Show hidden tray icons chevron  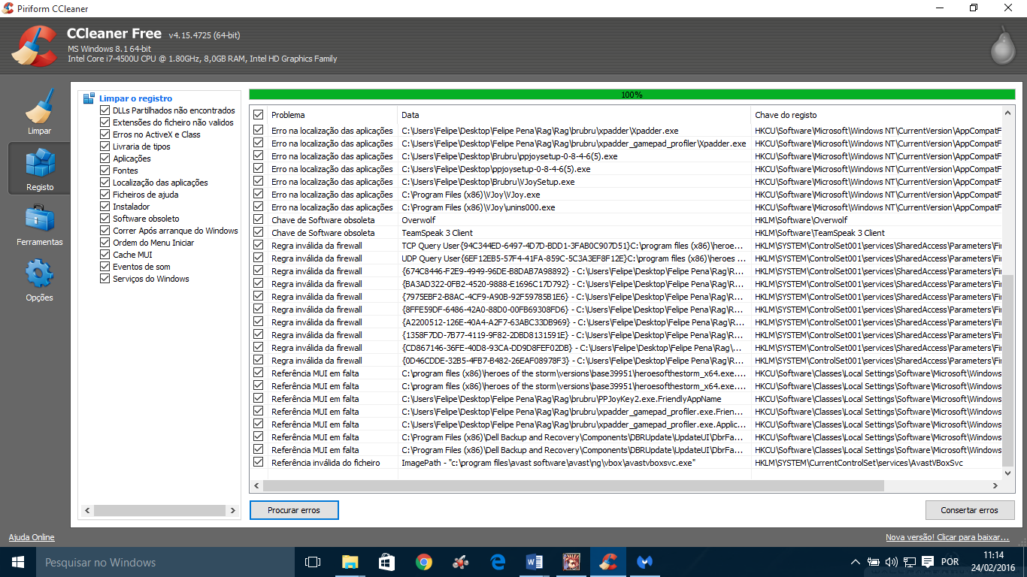[x=855, y=562]
